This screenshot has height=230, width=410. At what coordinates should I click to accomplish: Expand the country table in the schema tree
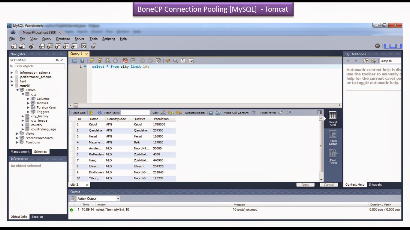23,125
